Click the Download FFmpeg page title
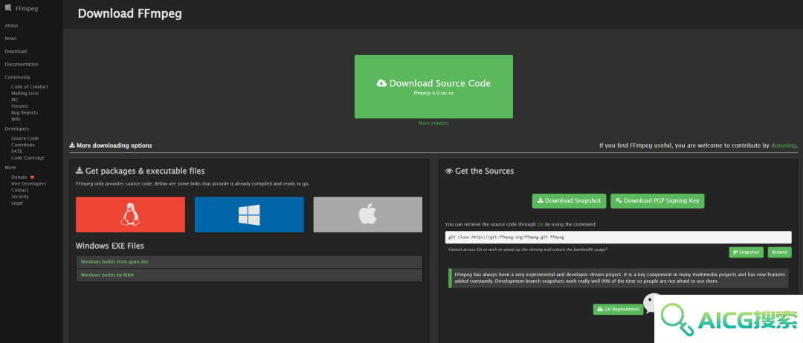 pos(129,14)
